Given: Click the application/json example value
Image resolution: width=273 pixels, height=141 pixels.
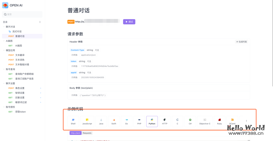Looking at the screenshot, I should tap(88, 55).
